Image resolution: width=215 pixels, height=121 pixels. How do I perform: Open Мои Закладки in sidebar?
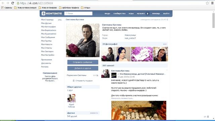[x=47, y=51]
